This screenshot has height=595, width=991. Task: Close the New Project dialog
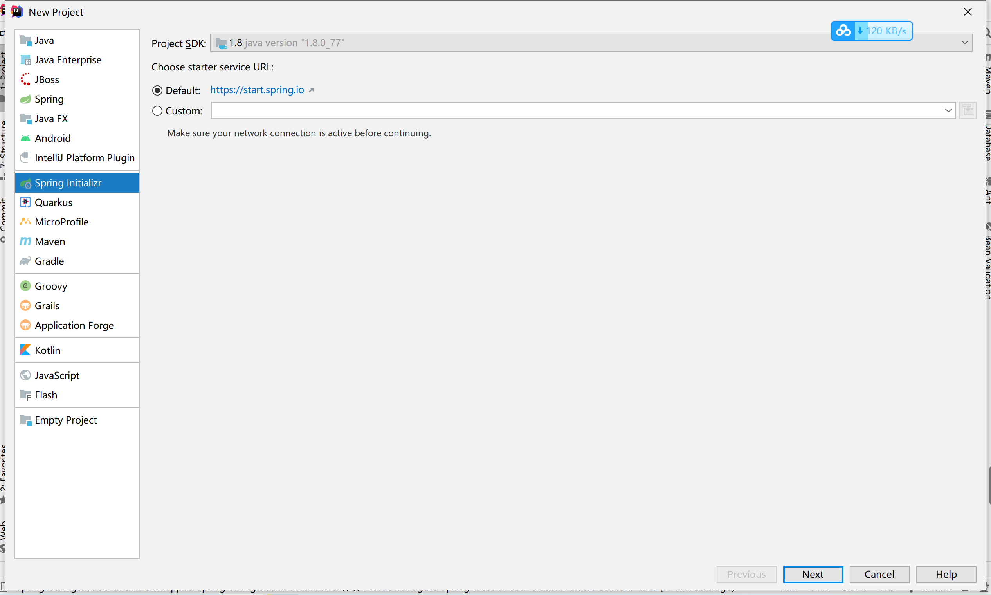pyautogui.click(x=968, y=12)
